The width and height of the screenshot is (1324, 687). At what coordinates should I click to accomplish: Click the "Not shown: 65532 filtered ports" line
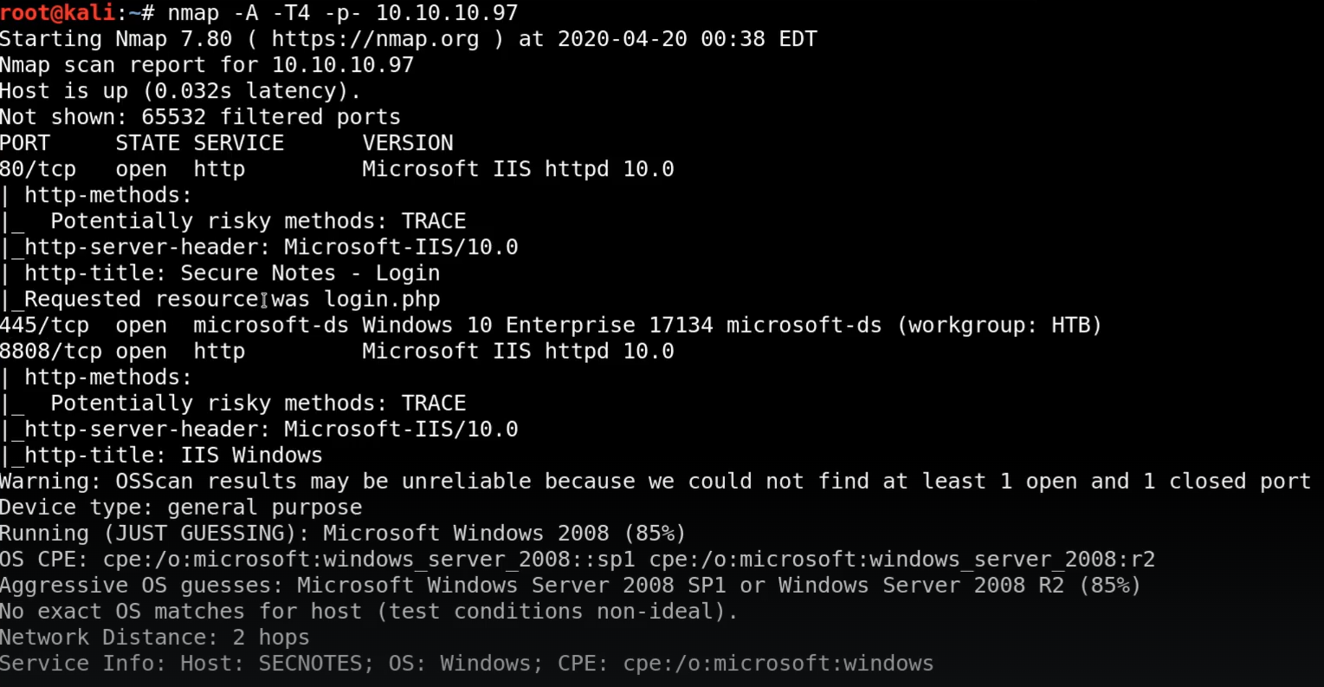[200, 117]
